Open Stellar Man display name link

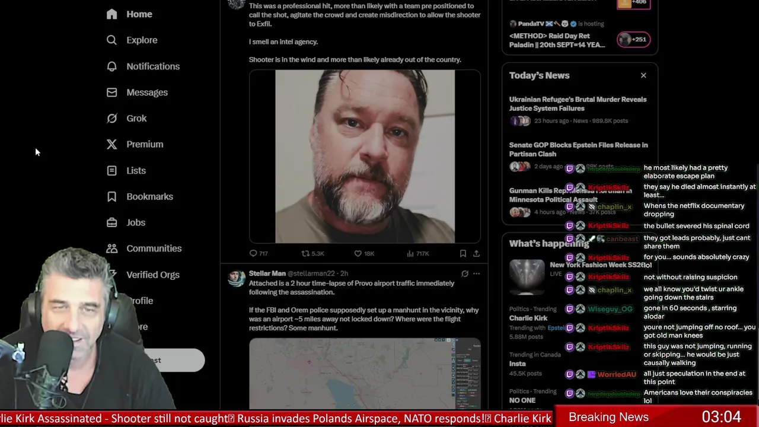267,273
